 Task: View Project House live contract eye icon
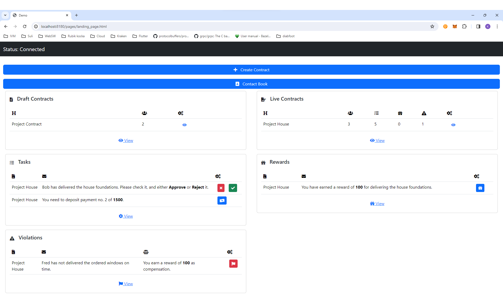click(453, 125)
